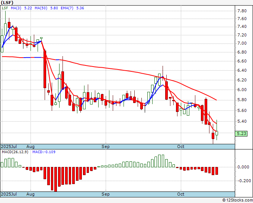Click the LSF legend label

pos(5,8)
